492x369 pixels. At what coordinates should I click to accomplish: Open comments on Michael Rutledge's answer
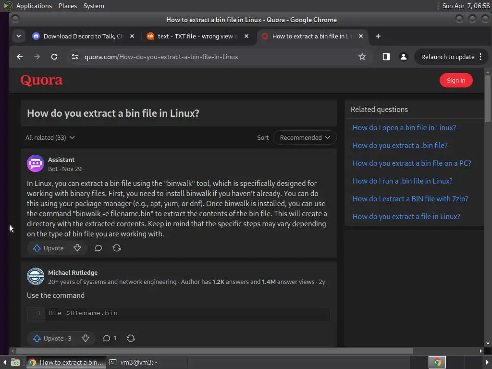(110, 338)
